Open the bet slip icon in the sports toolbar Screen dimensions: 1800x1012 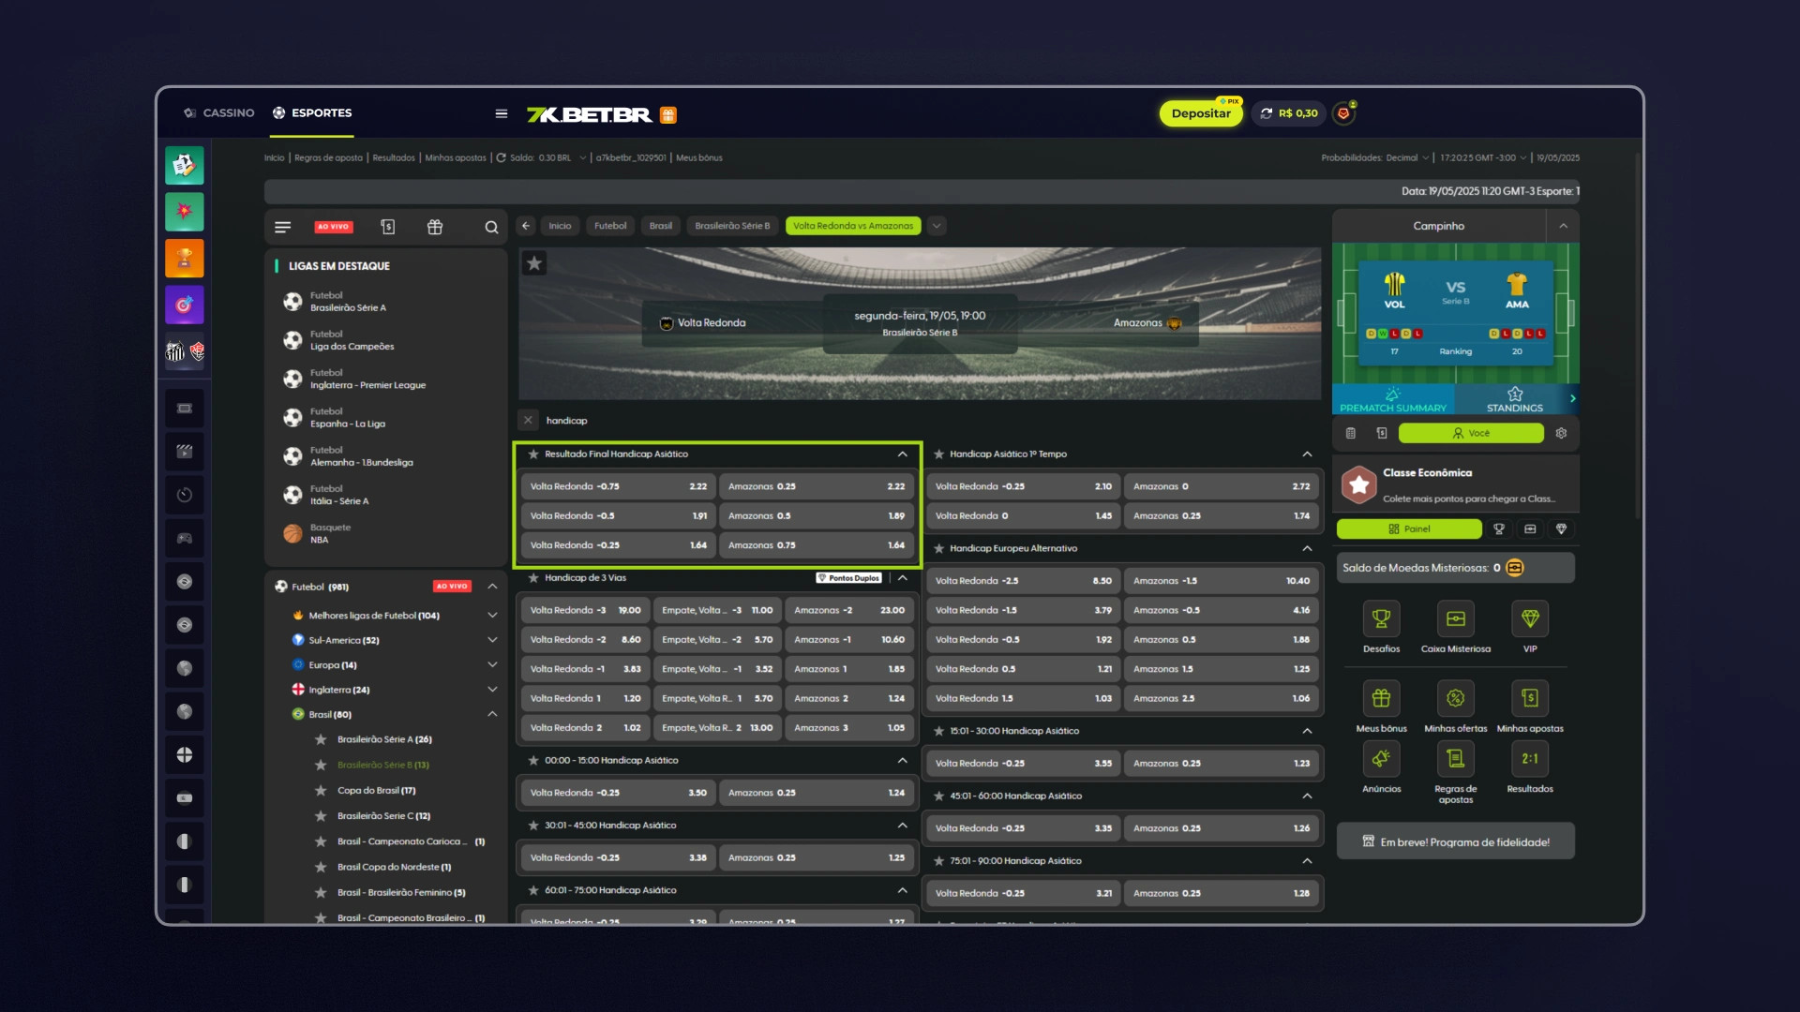click(x=388, y=227)
